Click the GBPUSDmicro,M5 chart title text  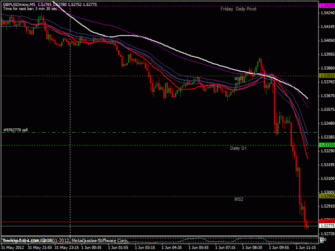19,4
